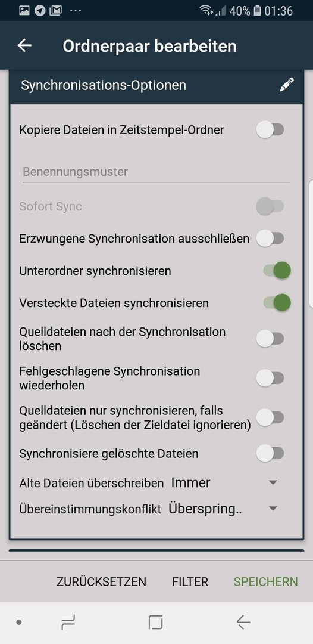This screenshot has width=313, height=644.
Task: Tap the FILTER button
Action: pyautogui.click(x=190, y=581)
